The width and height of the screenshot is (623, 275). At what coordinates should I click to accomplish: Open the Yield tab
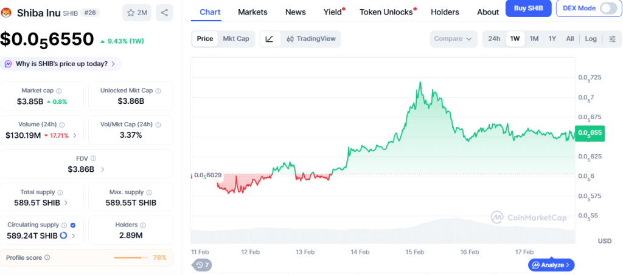coord(333,12)
